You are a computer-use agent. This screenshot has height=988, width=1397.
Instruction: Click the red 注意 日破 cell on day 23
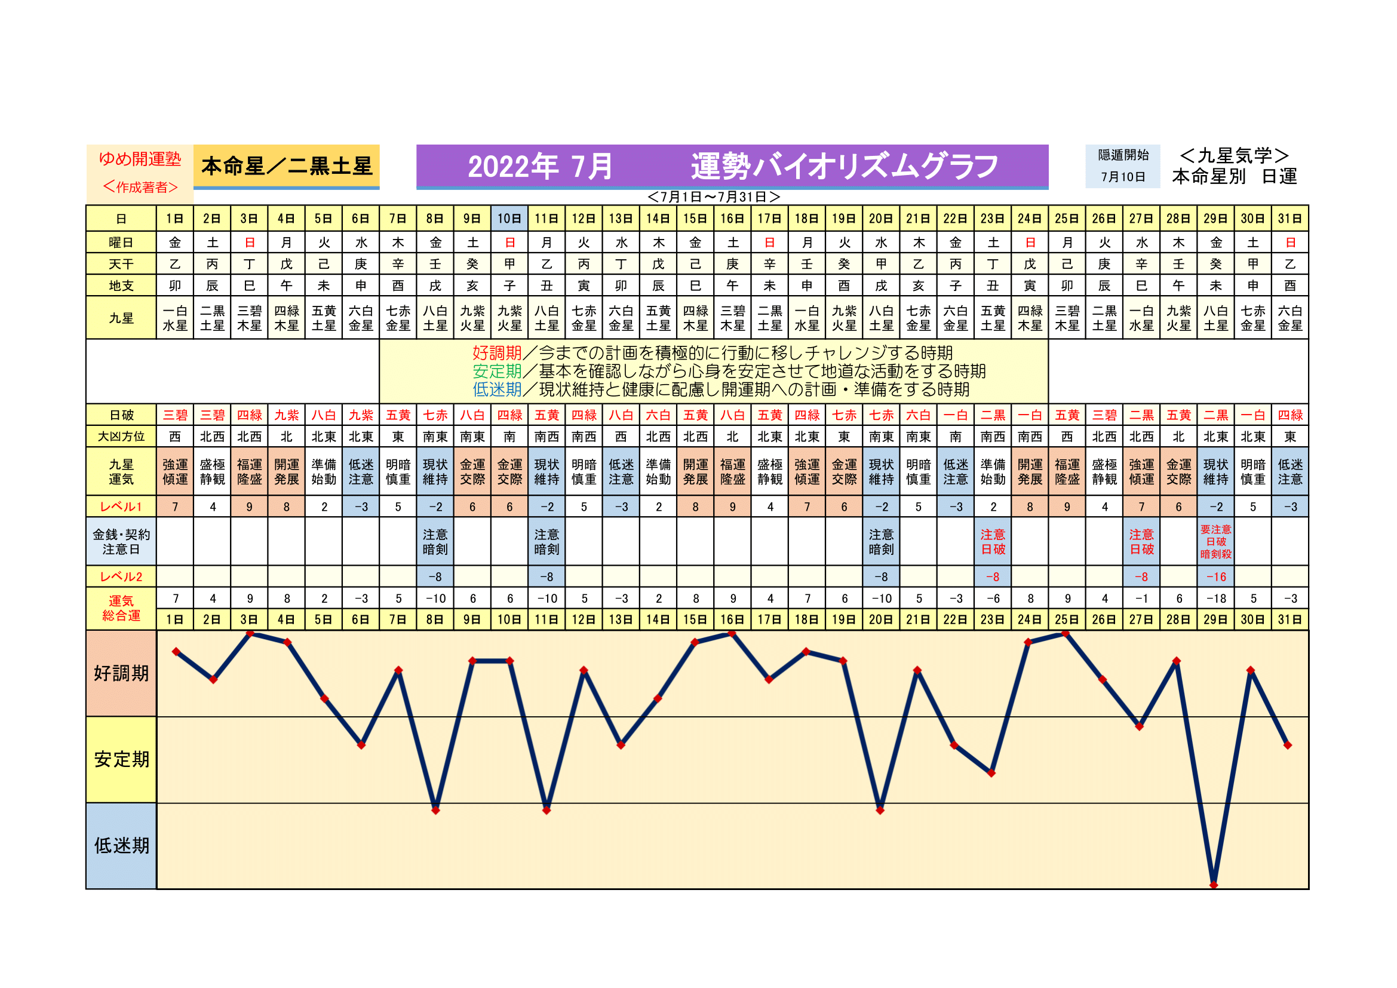(993, 541)
